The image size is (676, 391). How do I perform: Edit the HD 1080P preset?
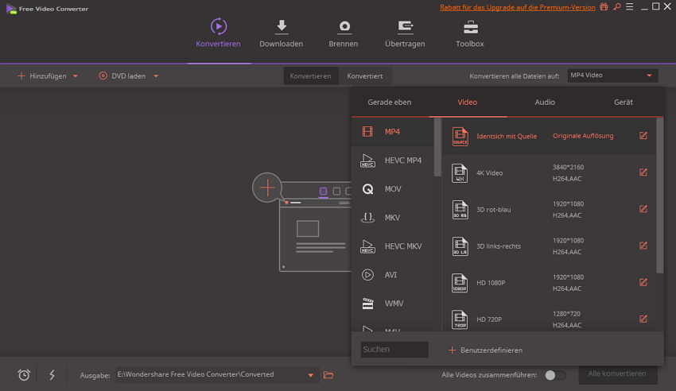[643, 282]
